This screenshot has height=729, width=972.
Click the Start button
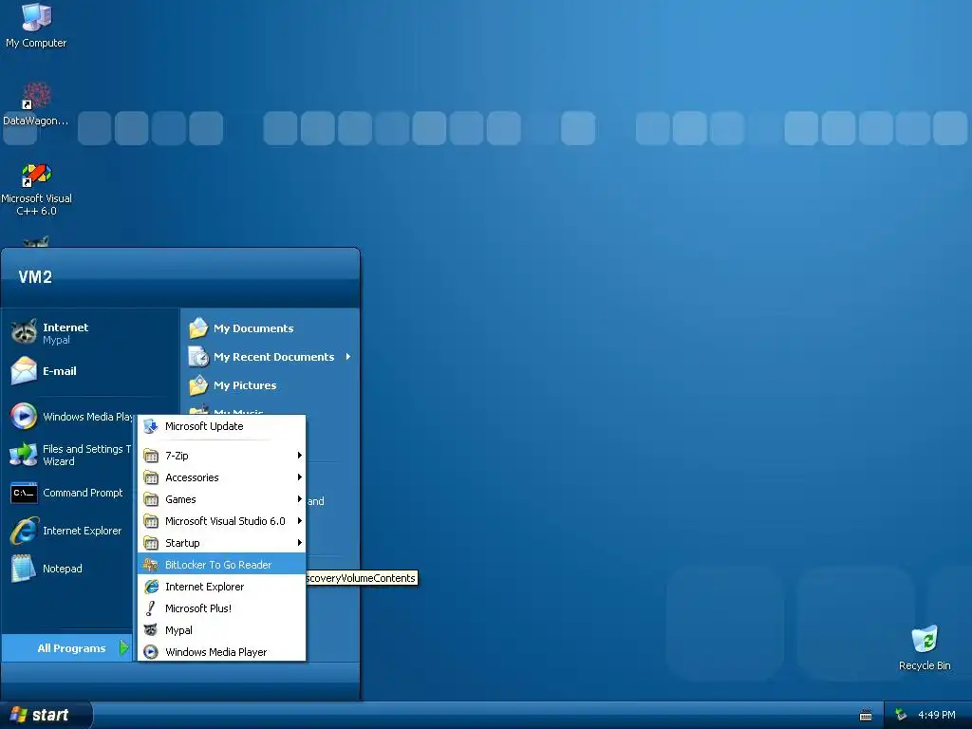46,715
